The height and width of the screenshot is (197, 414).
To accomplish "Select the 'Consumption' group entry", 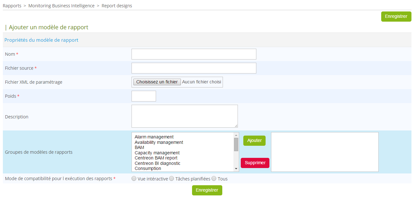I will pyautogui.click(x=147, y=168).
